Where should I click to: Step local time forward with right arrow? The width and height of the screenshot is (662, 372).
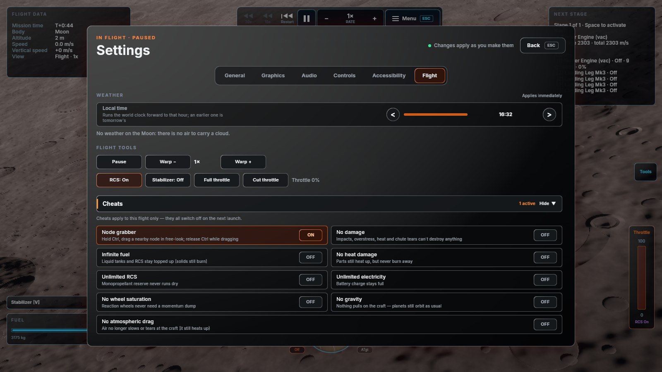(549, 114)
